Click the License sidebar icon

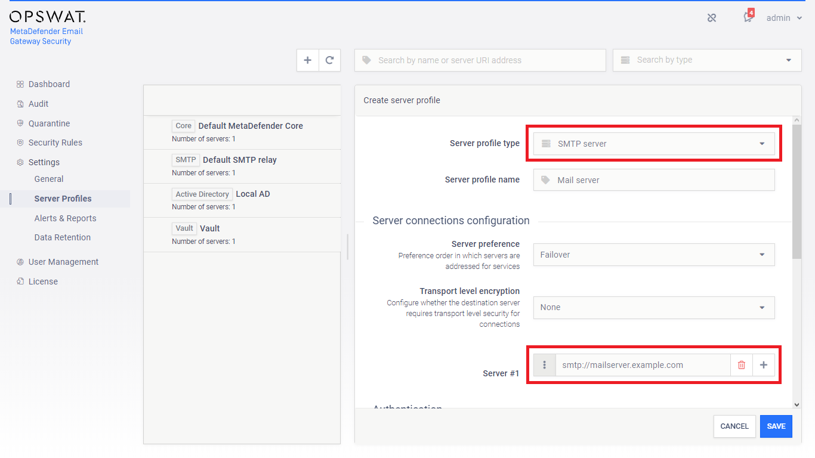tap(20, 281)
